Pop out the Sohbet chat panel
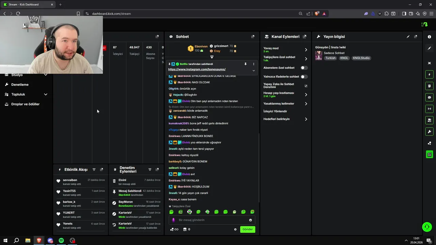The width and height of the screenshot is (436, 245). pos(253,36)
